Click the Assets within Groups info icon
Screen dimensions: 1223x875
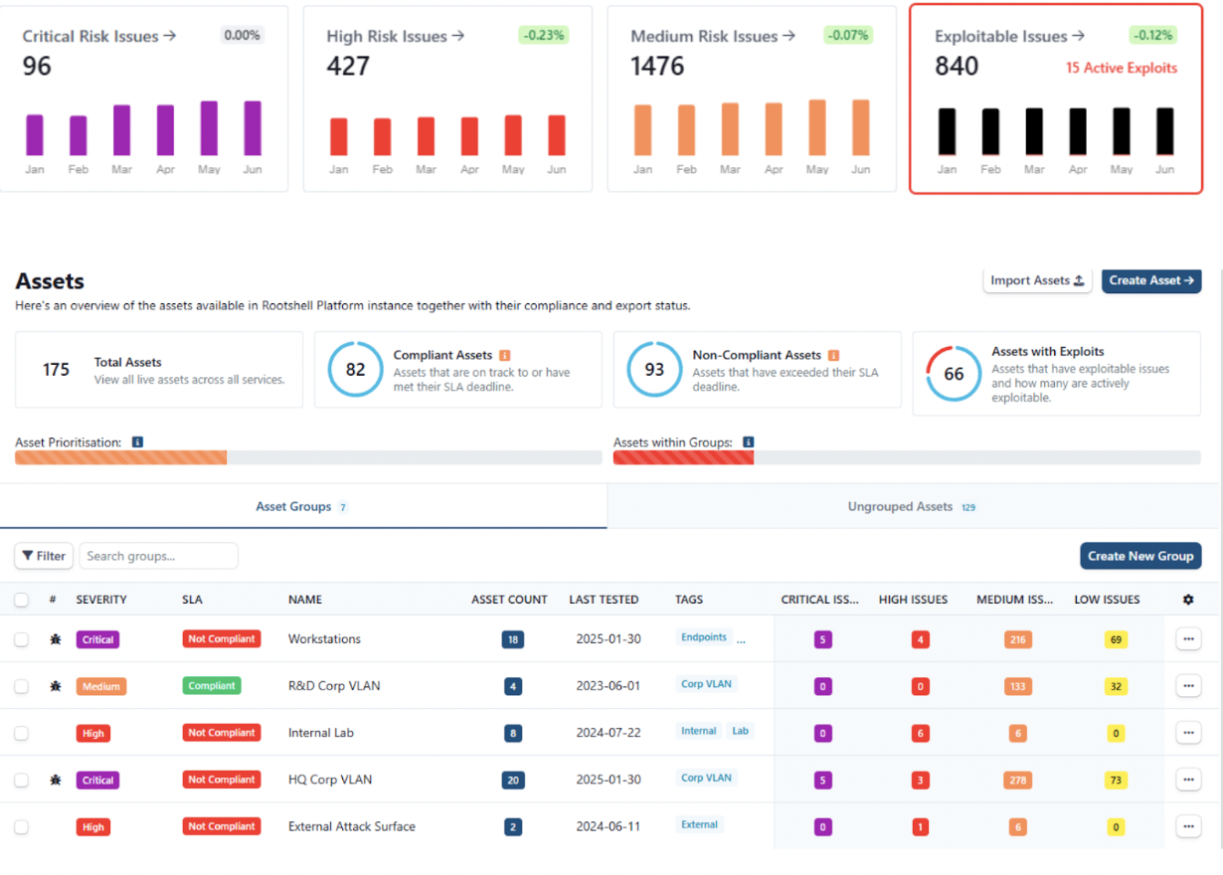(x=749, y=441)
